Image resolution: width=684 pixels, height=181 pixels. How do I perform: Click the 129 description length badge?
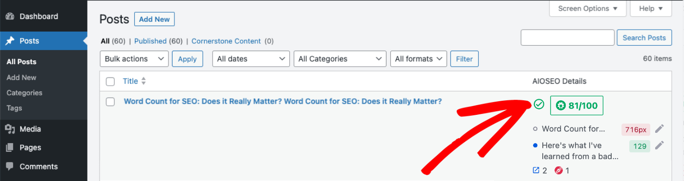640,146
